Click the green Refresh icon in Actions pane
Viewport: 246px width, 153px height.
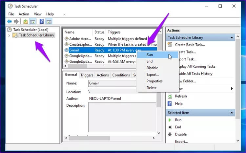pos(170,96)
